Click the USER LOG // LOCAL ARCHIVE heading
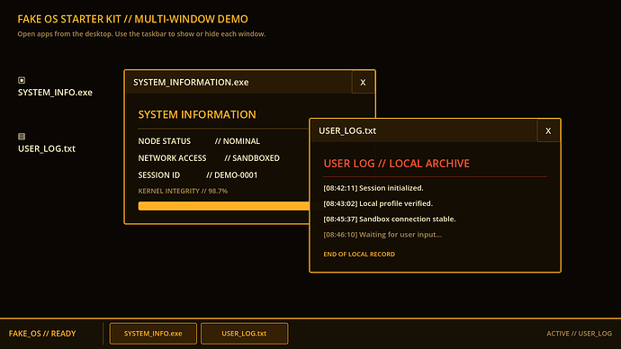The image size is (621, 349). pyautogui.click(x=396, y=163)
